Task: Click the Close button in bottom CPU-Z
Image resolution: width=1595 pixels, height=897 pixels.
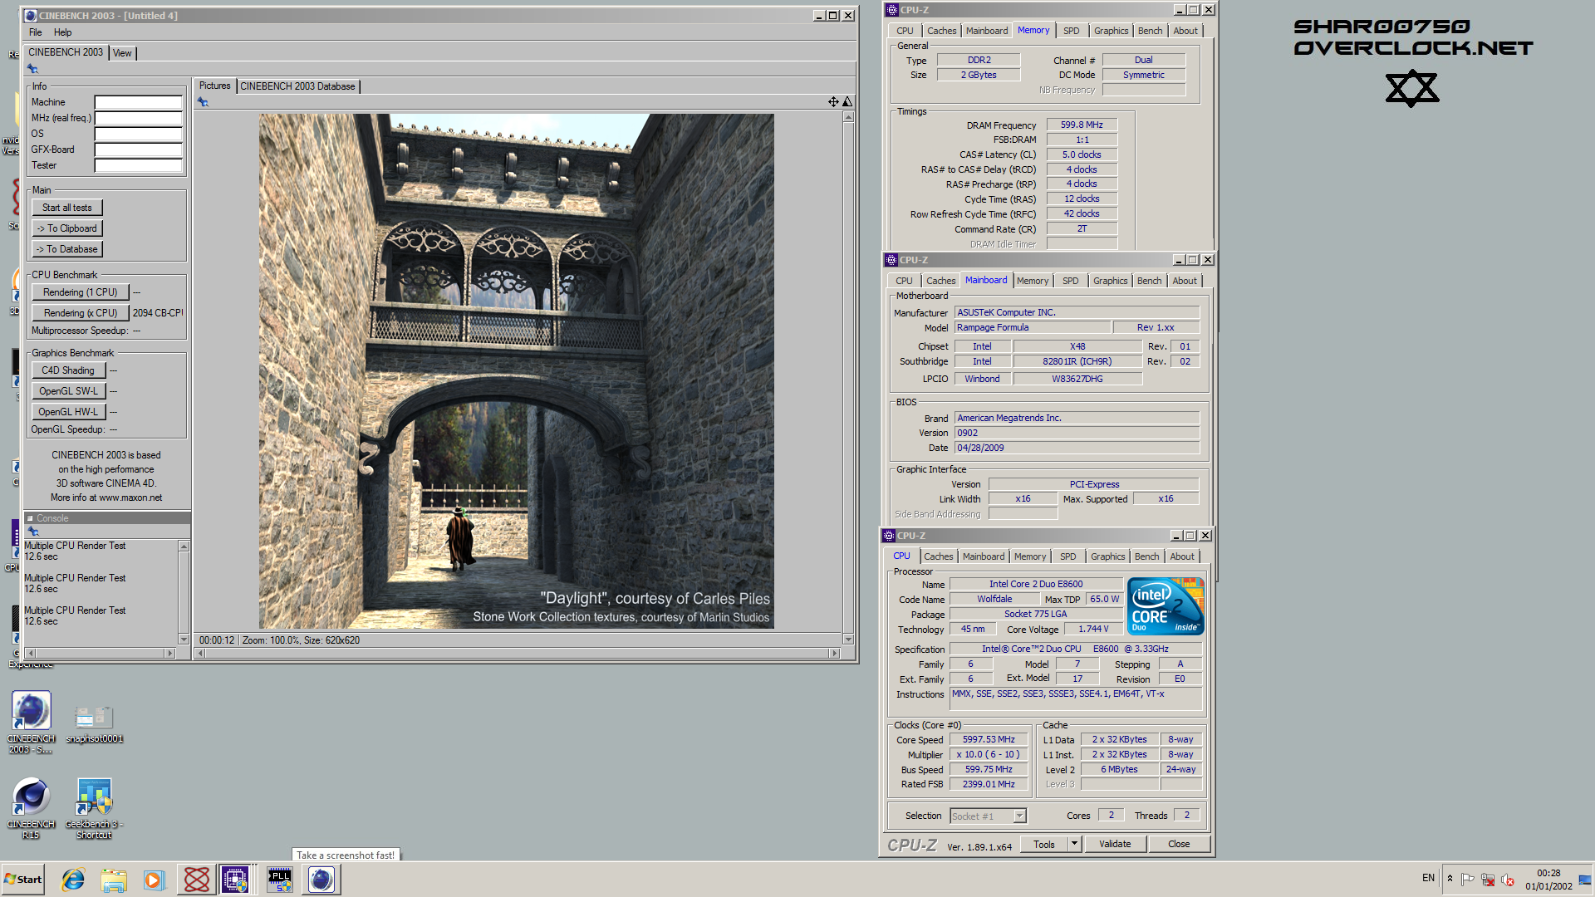Action: click(x=1179, y=844)
